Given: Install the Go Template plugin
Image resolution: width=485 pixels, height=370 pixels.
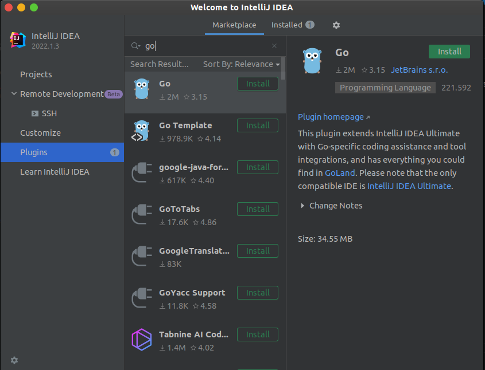Looking at the screenshot, I should (x=258, y=125).
